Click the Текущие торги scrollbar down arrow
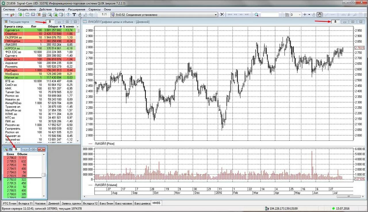 pyautogui.click(x=77, y=141)
